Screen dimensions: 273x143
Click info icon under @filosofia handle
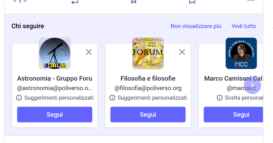pyautogui.click(x=112, y=98)
